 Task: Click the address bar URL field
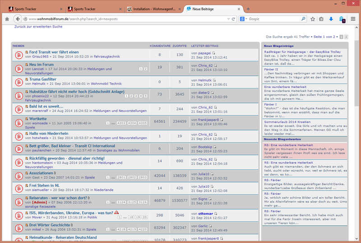pyautogui.click(x=127, y=19)
